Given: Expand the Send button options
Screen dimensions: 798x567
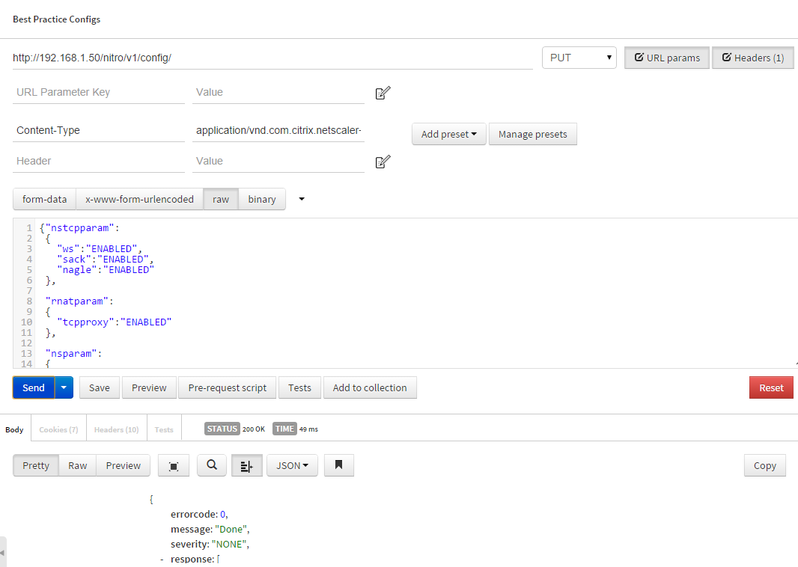Looking at the screenshot, I should pos(64,387).
